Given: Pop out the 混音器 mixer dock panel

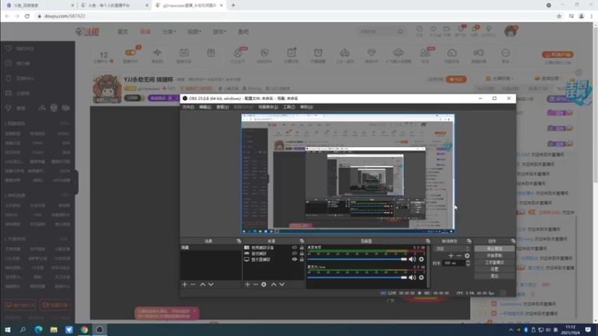Looking at the screenshot, I should [x=428, y=241].
